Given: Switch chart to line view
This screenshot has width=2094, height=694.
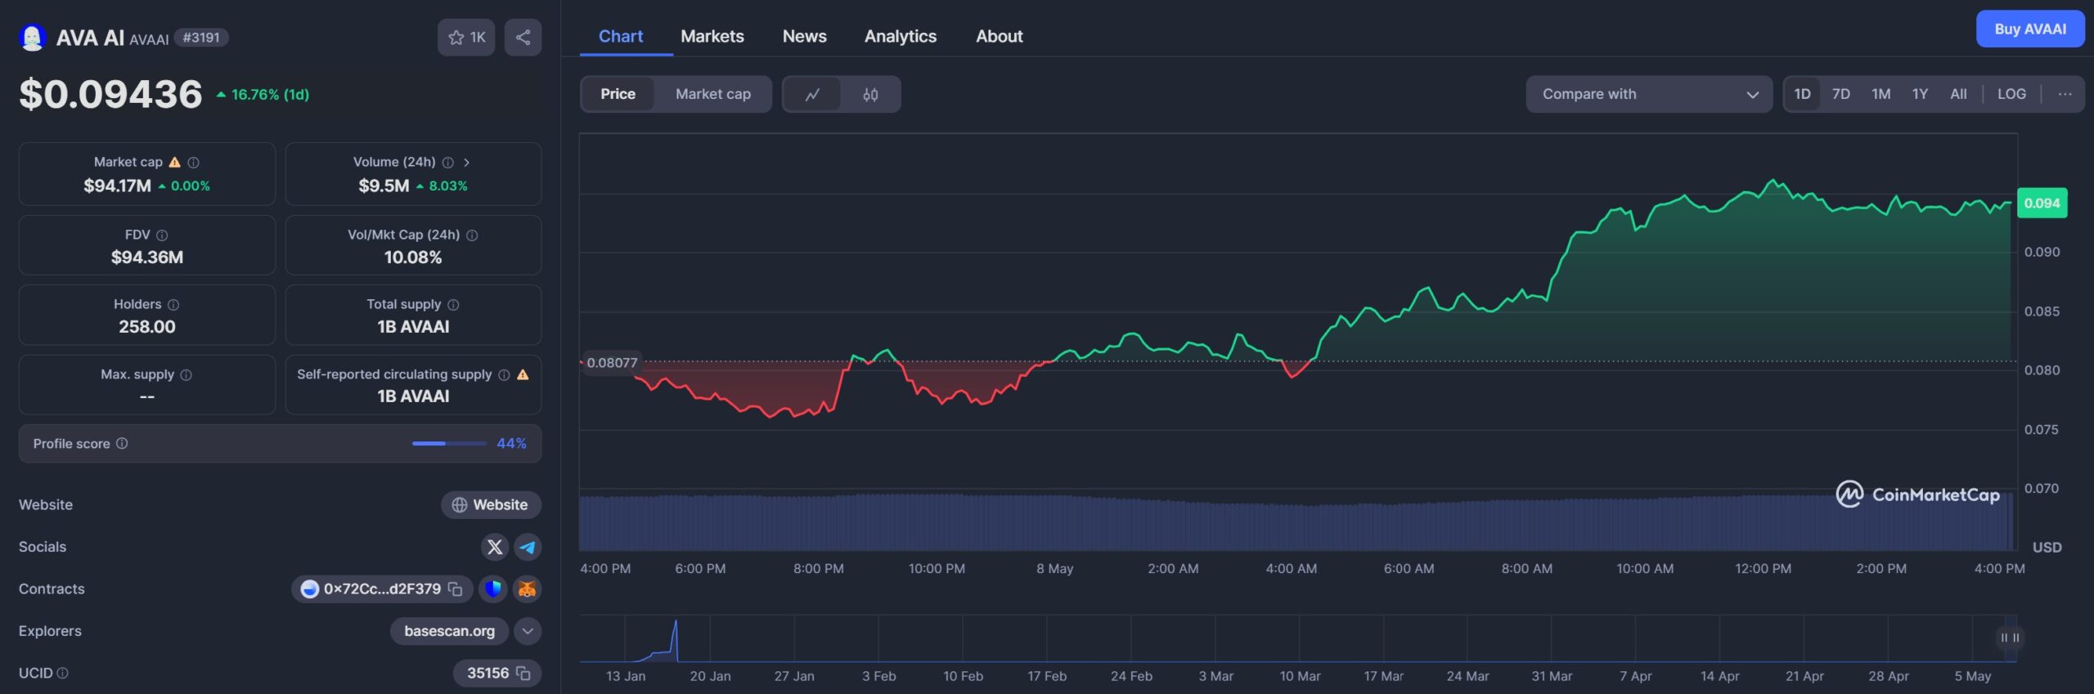Looking at the screenshot, I should pos(812,94).
